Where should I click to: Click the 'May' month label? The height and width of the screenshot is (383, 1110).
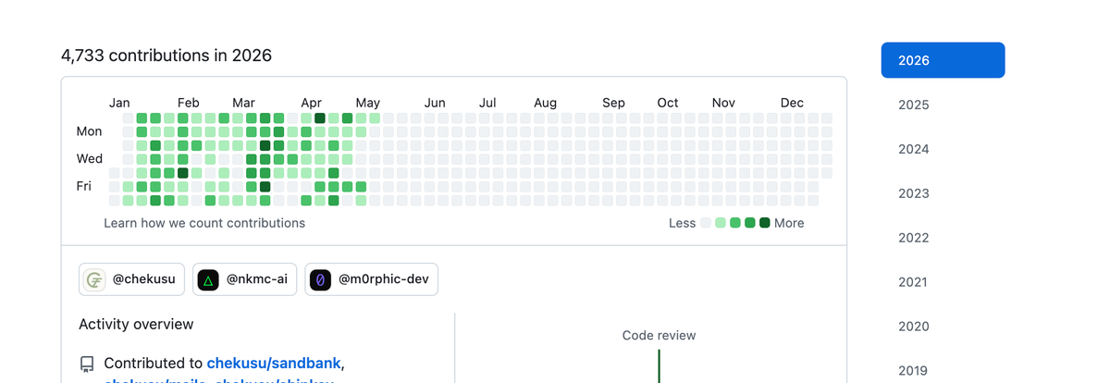click(368, 103)
